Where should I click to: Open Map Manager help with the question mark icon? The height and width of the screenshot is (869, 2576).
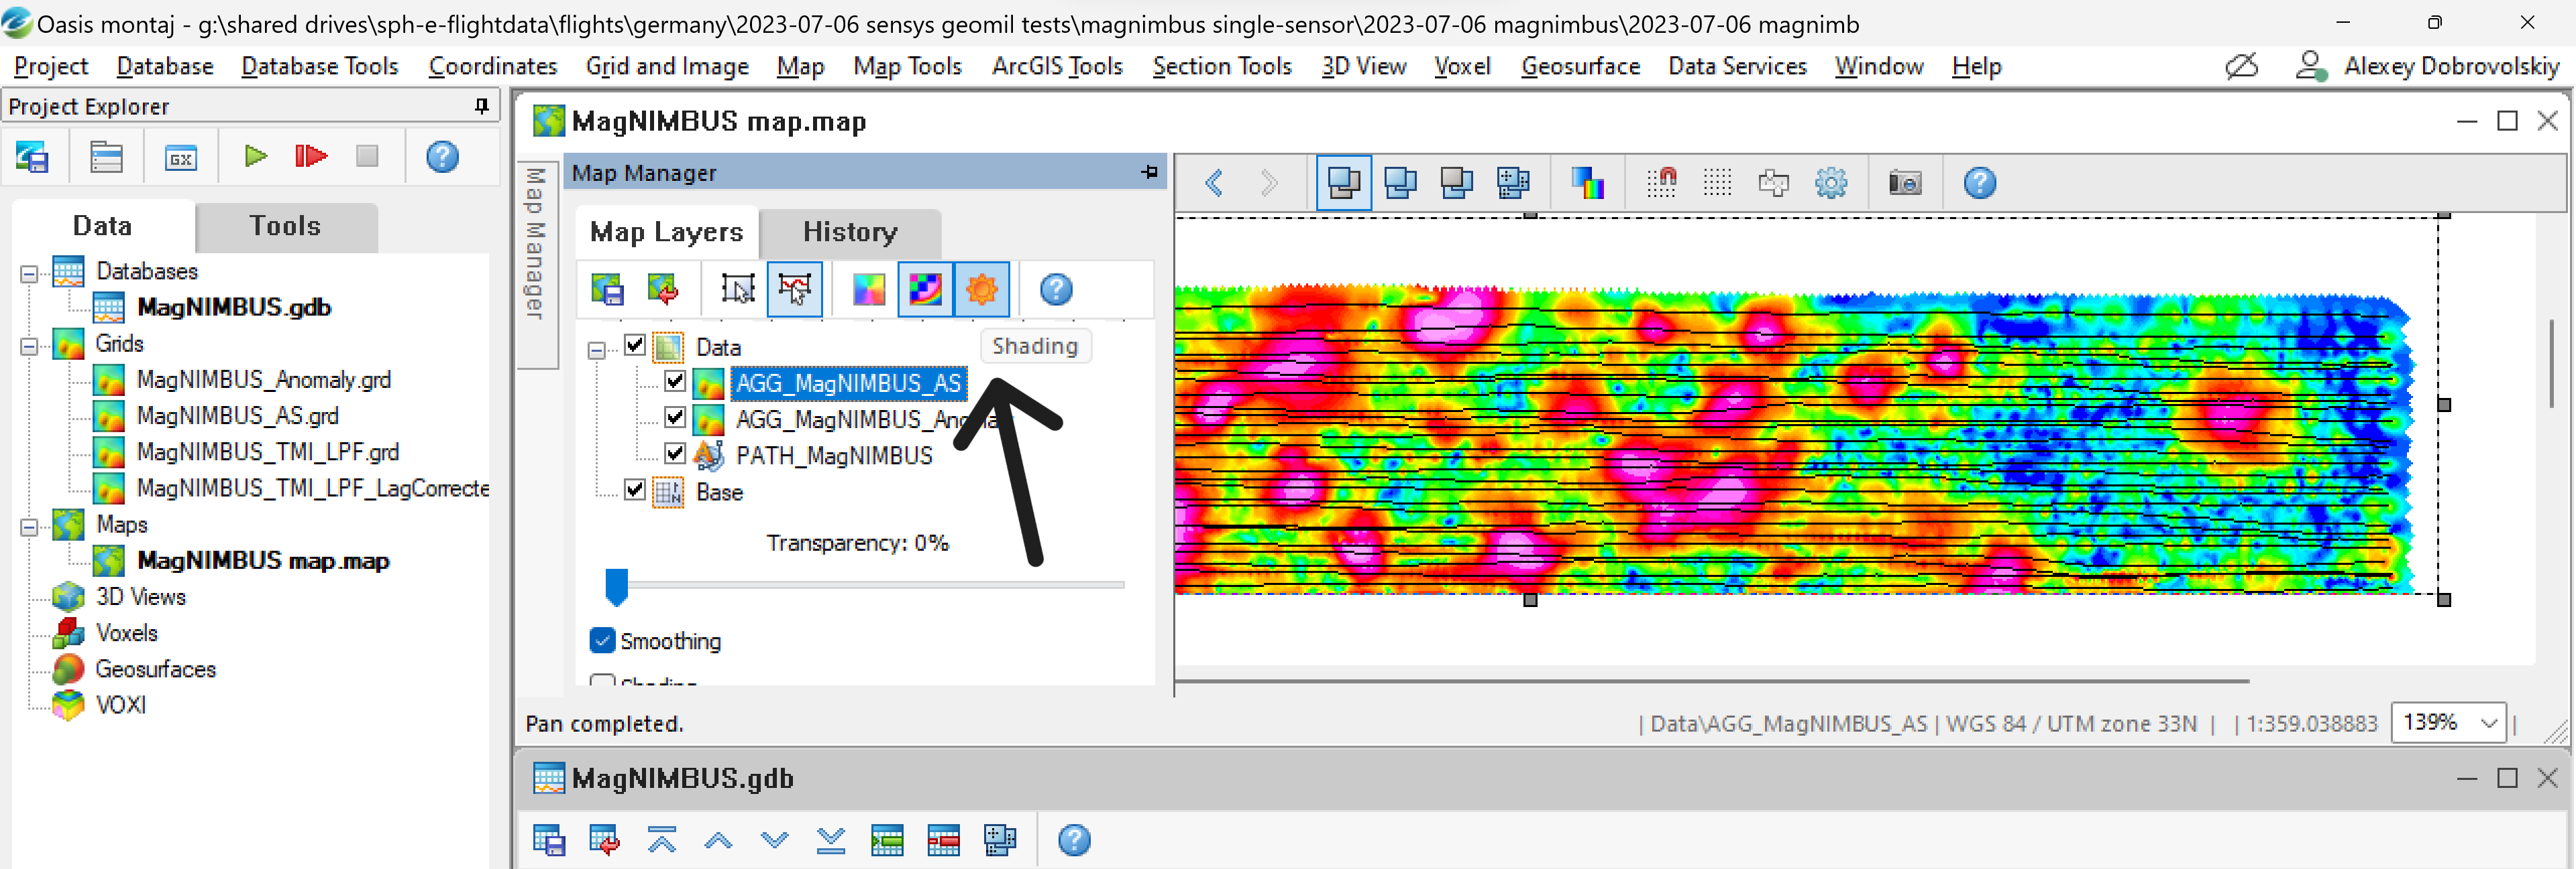pyautogui.click(x=1055, y=289)
